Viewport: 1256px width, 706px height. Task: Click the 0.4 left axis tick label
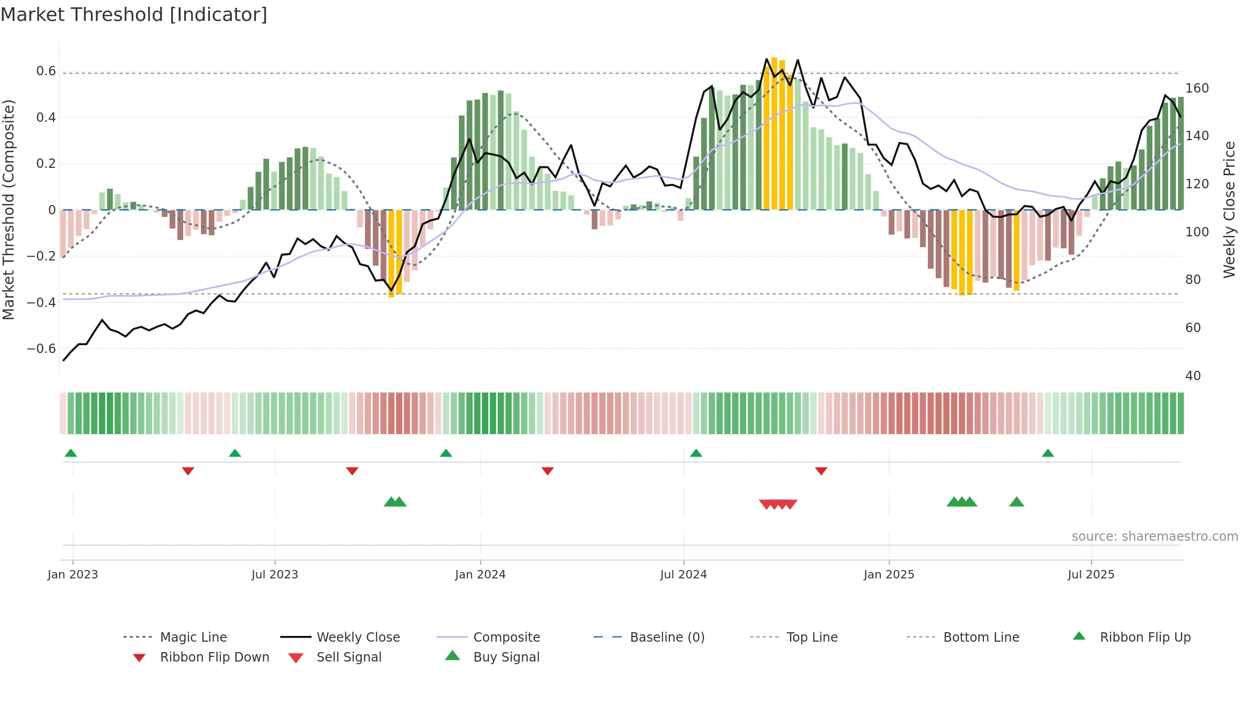46,117
